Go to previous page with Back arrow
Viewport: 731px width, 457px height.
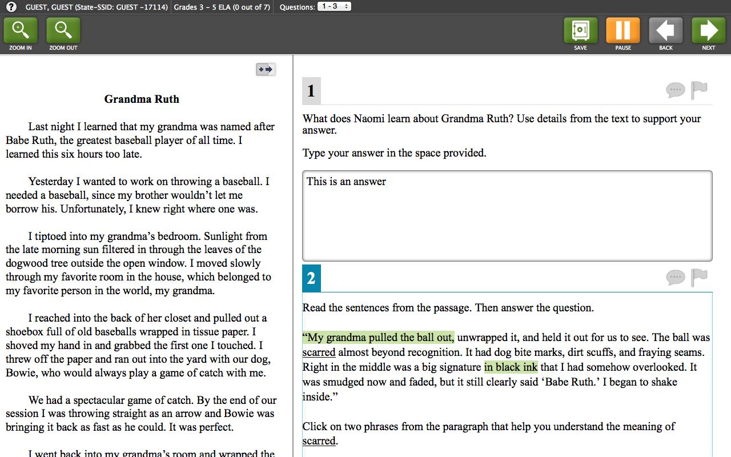pos(666,31)
